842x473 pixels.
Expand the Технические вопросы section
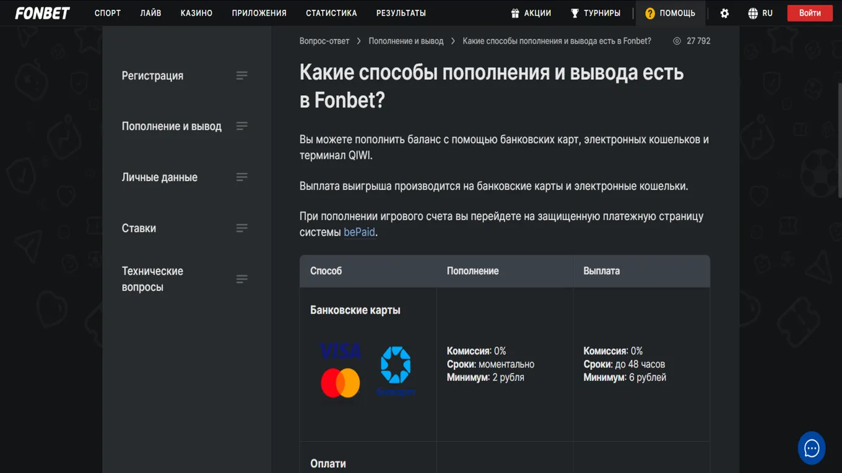(241, 279)
